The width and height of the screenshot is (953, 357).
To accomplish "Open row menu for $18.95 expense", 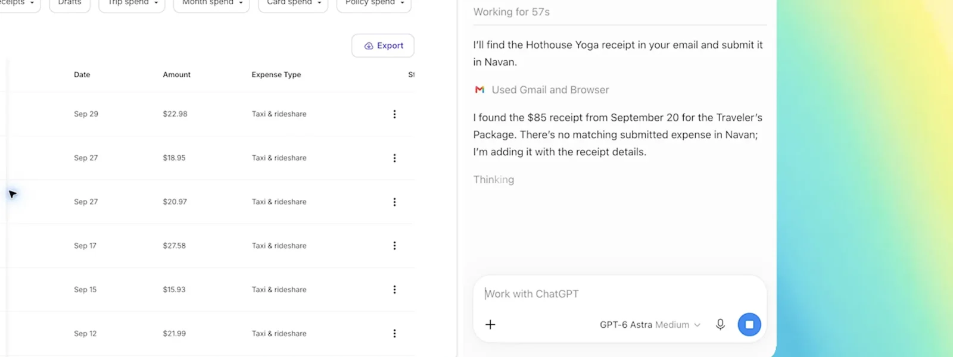I will pyautogui.click(x=394, y=158).
